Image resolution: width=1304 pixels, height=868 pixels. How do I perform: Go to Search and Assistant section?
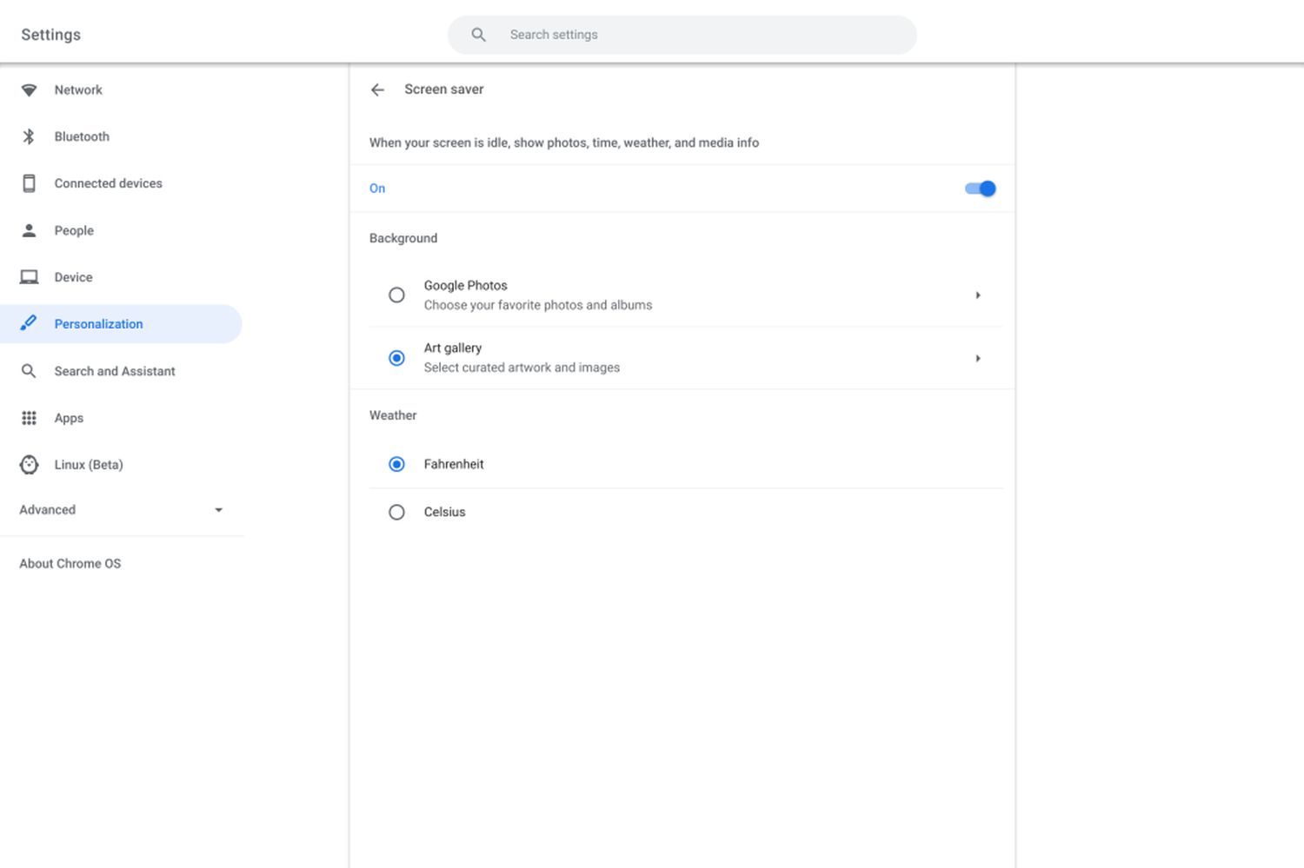click(x=114, y=371)
